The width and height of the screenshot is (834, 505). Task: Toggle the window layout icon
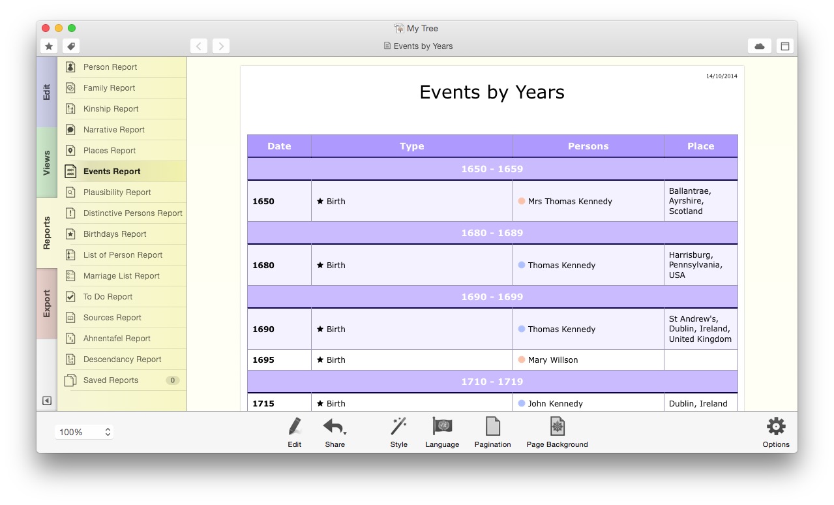pyautogui.click(x=785, y=46)
